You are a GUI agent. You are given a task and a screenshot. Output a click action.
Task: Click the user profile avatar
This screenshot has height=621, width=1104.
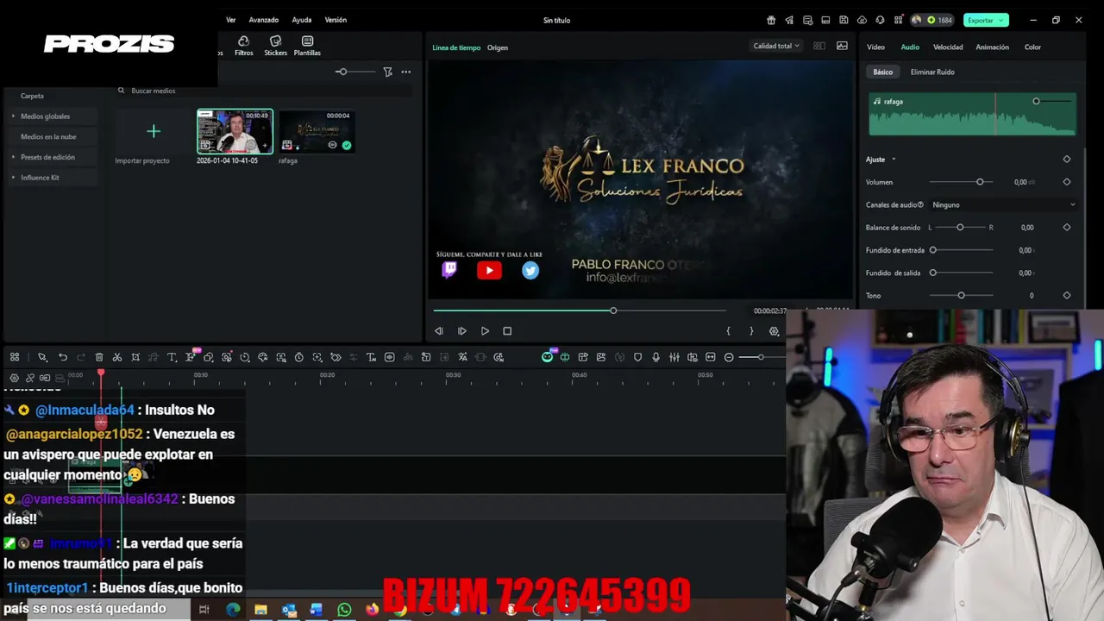click(916, 20)
